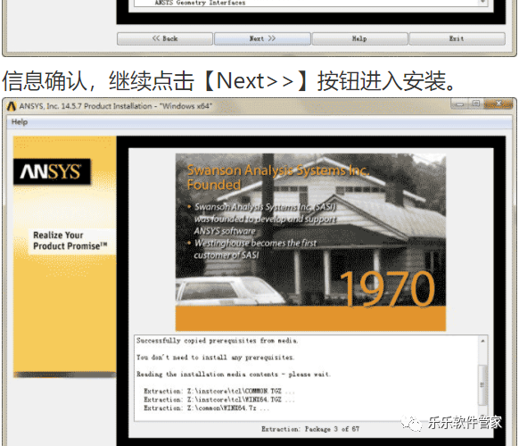Click 'ANSYS Geometry Interfaces' list item
This screenshot has width=519, height=446.
tap(201, 3)
